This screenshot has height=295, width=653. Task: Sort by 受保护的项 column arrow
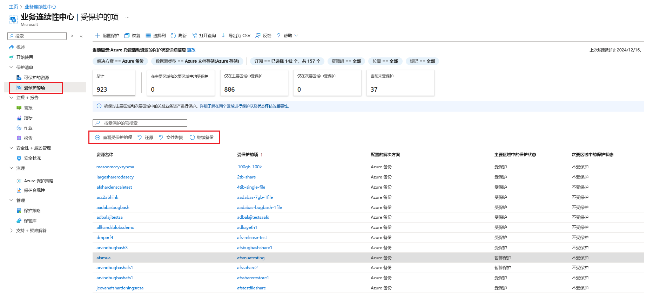(x=261, y=155)
